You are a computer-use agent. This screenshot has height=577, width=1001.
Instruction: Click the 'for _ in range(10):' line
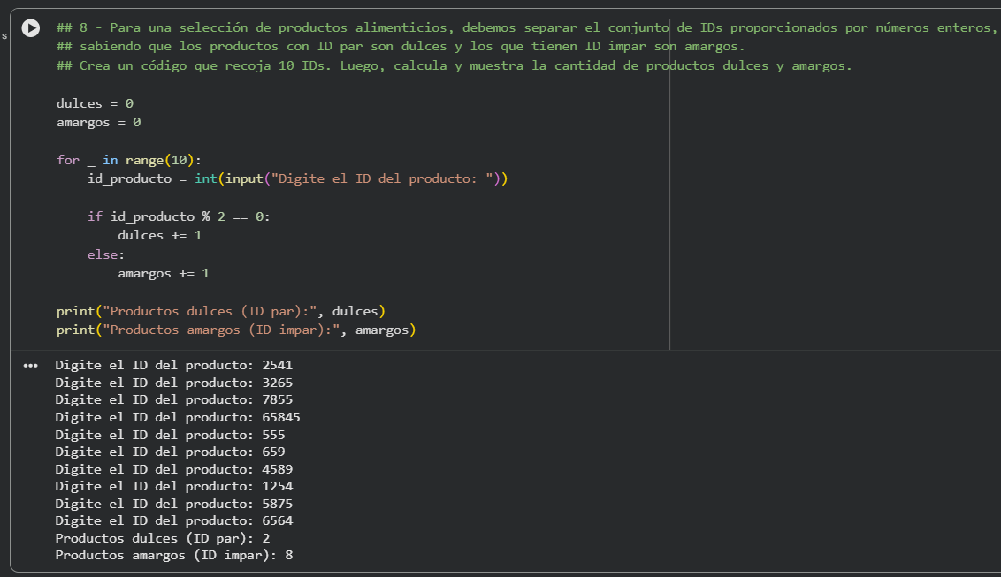tap(129, 160)
